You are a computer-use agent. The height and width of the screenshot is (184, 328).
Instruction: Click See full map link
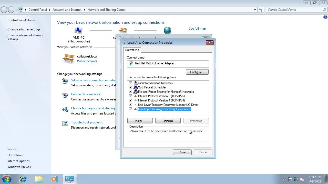(197, 29)
